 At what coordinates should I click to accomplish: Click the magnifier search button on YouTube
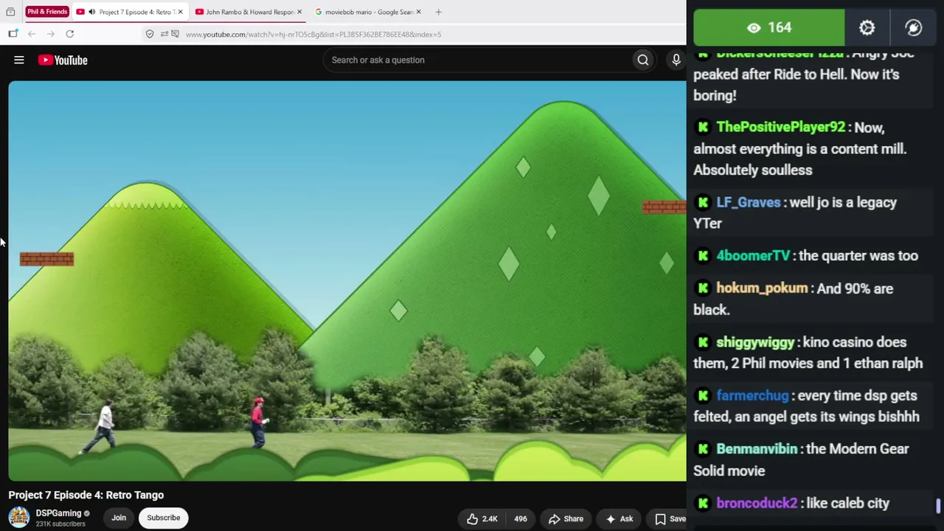click(x=643, y=60)
